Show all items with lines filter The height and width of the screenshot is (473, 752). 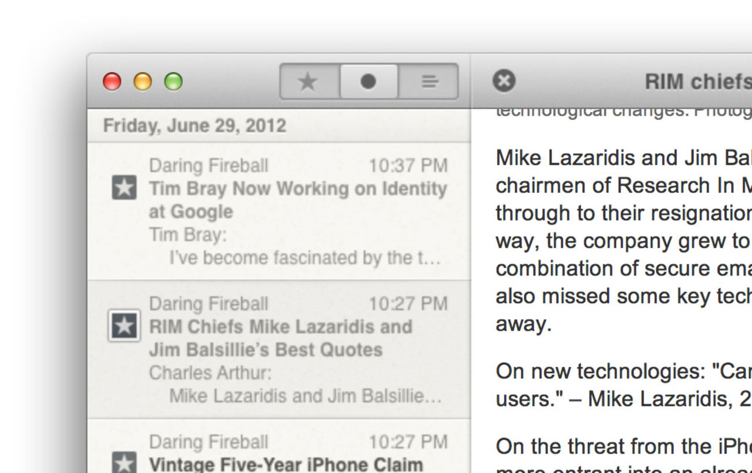click(429, 82)
